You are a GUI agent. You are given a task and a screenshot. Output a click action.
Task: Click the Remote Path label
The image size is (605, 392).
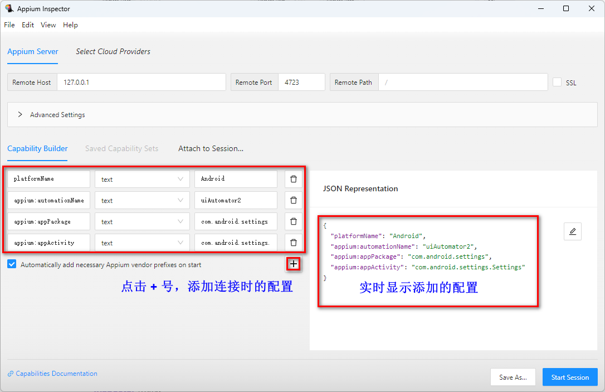pyautogui.click(x=353, y=83)
